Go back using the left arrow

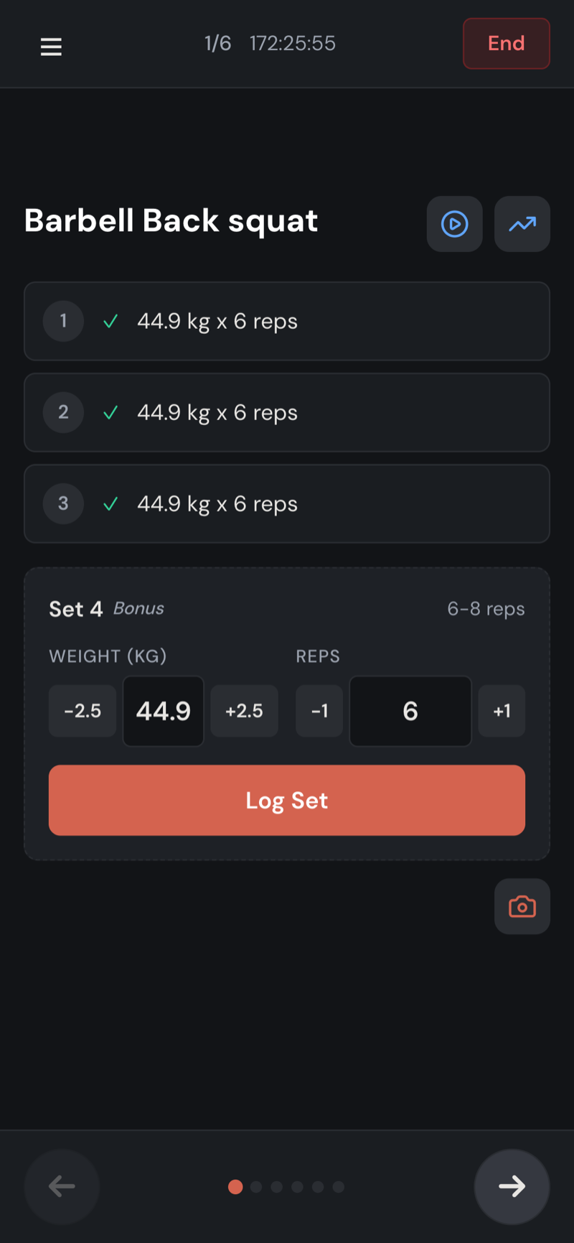[62, 1186]
